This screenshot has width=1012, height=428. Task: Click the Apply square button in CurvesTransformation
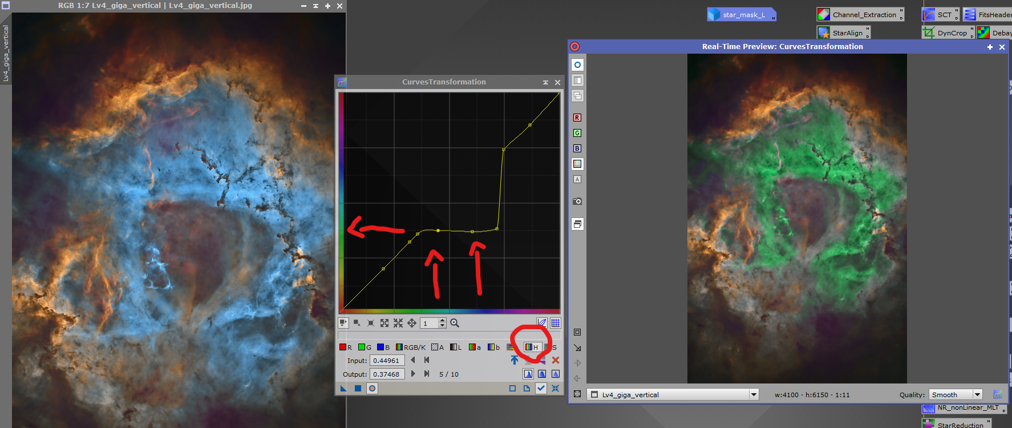(x=358, y=388)
